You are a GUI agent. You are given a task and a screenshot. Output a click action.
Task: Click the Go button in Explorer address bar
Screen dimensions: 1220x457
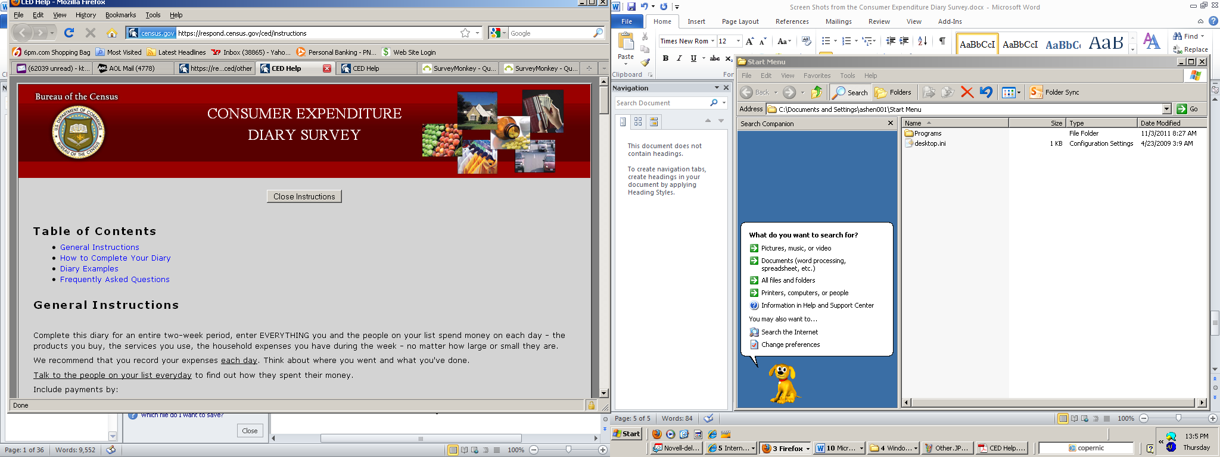point(1187,109)
